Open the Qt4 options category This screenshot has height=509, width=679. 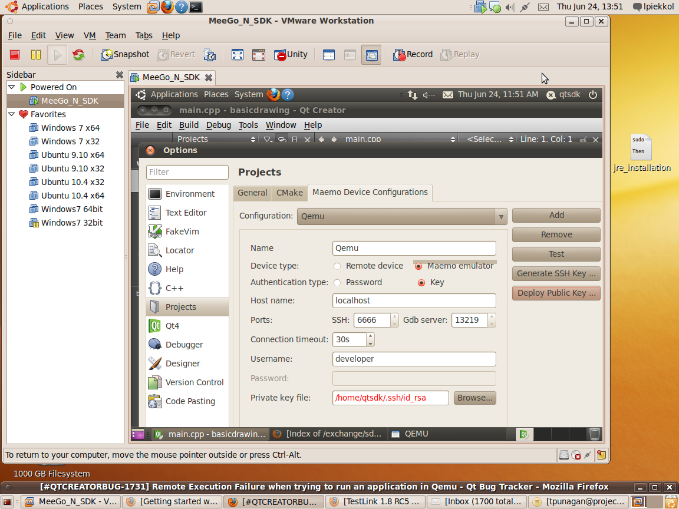[x=187, y=325]
